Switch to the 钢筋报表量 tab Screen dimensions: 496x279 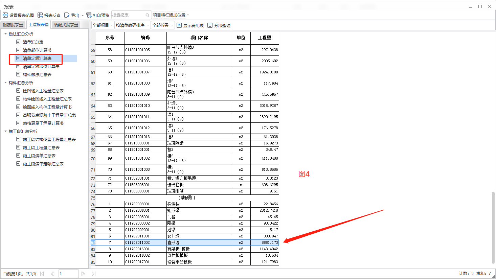click(x=13, y=25)
